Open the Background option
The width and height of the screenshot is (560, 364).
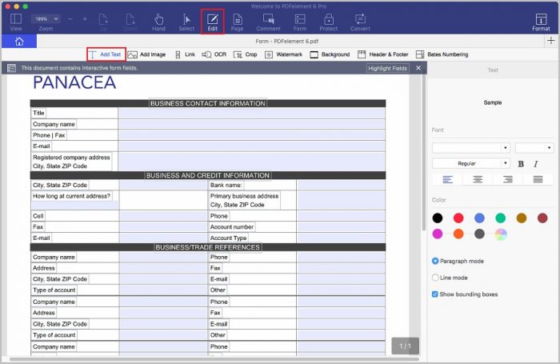pyautogui.click(x=330, y=54)
